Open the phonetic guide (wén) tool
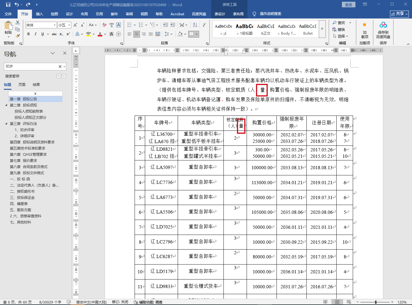 pyautogui.click(x=111, y=25)
